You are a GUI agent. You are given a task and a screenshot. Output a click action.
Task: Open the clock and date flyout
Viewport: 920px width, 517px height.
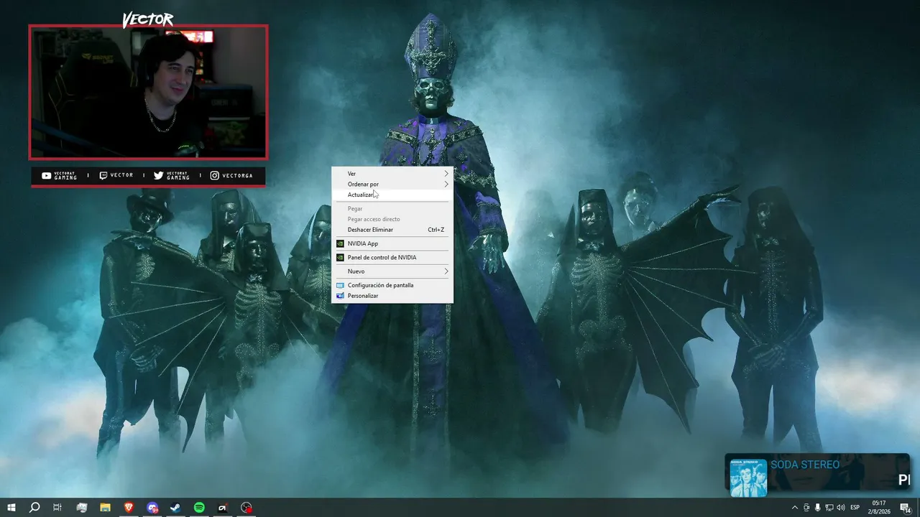pos(879,508)
